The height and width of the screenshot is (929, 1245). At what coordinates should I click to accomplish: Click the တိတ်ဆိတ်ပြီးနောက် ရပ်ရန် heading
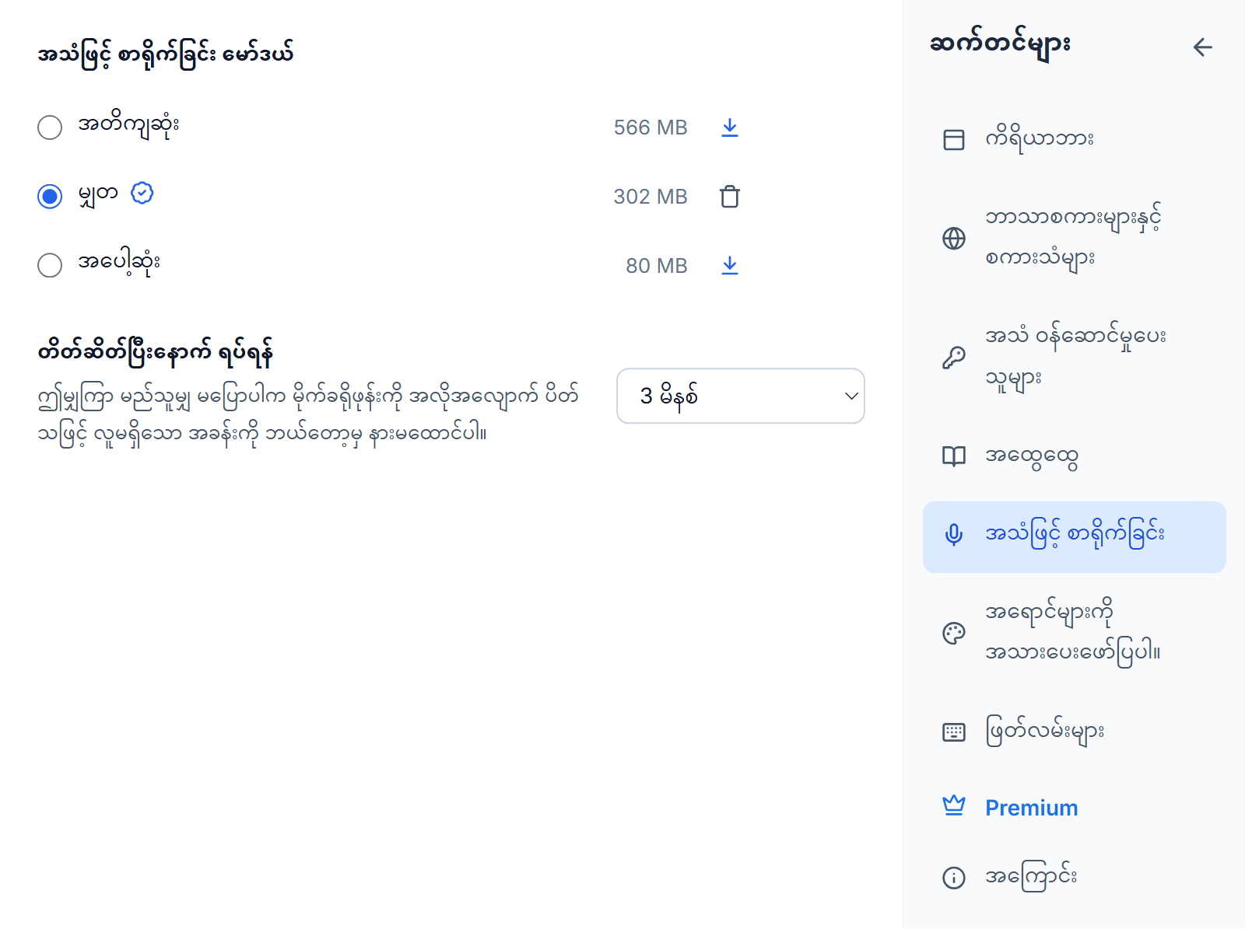(155, 353)
